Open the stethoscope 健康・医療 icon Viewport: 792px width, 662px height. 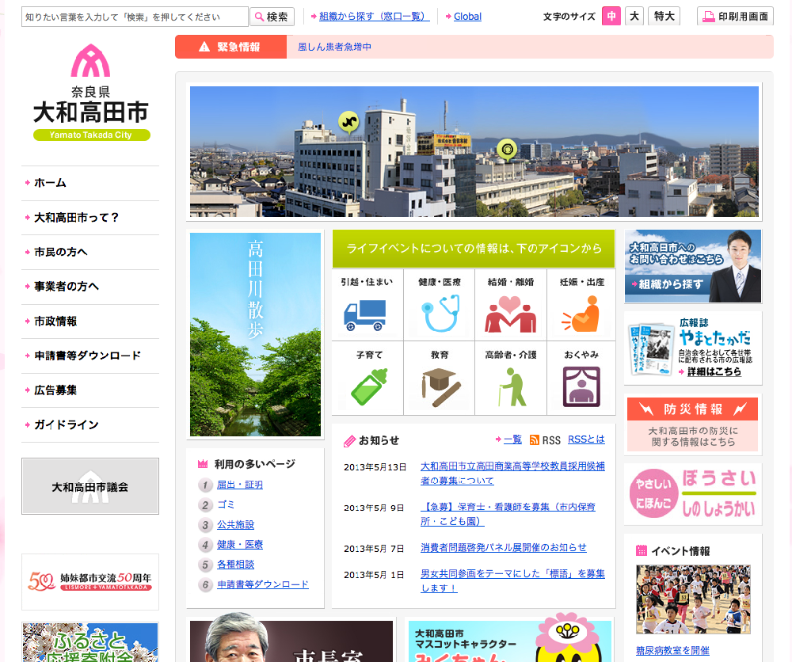point(440,313)
